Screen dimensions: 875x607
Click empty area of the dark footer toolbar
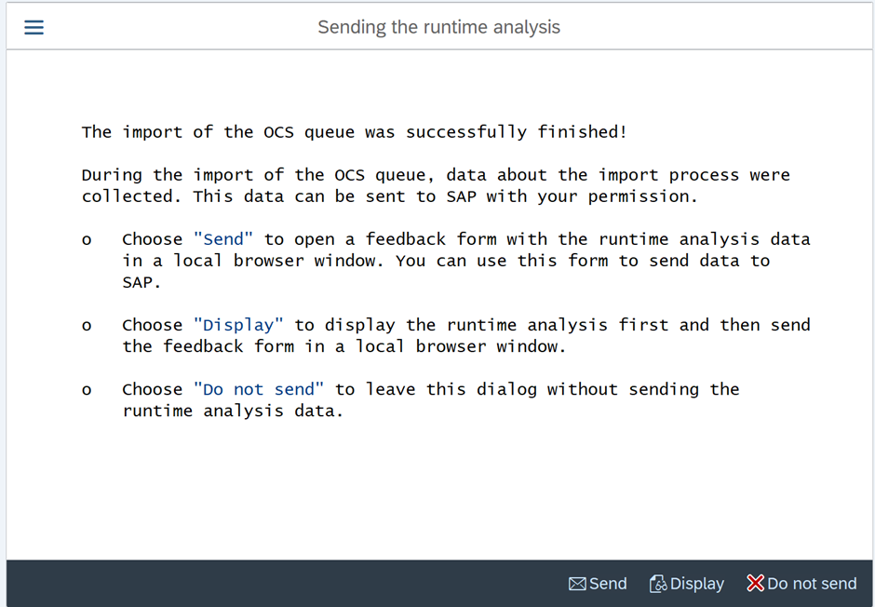(279, 584)
